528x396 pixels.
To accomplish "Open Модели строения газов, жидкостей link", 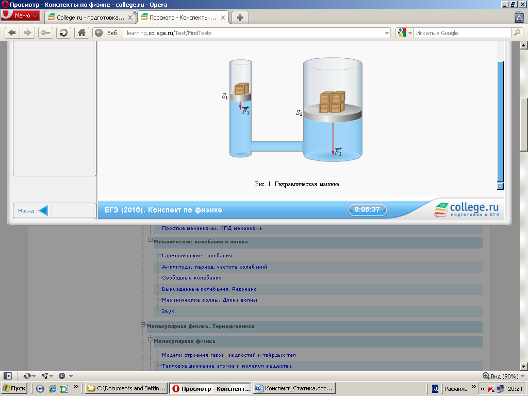I will point(229,355).
